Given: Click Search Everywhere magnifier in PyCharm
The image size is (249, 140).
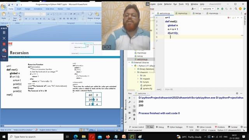Looking at the screenshot, I should 236,9.
